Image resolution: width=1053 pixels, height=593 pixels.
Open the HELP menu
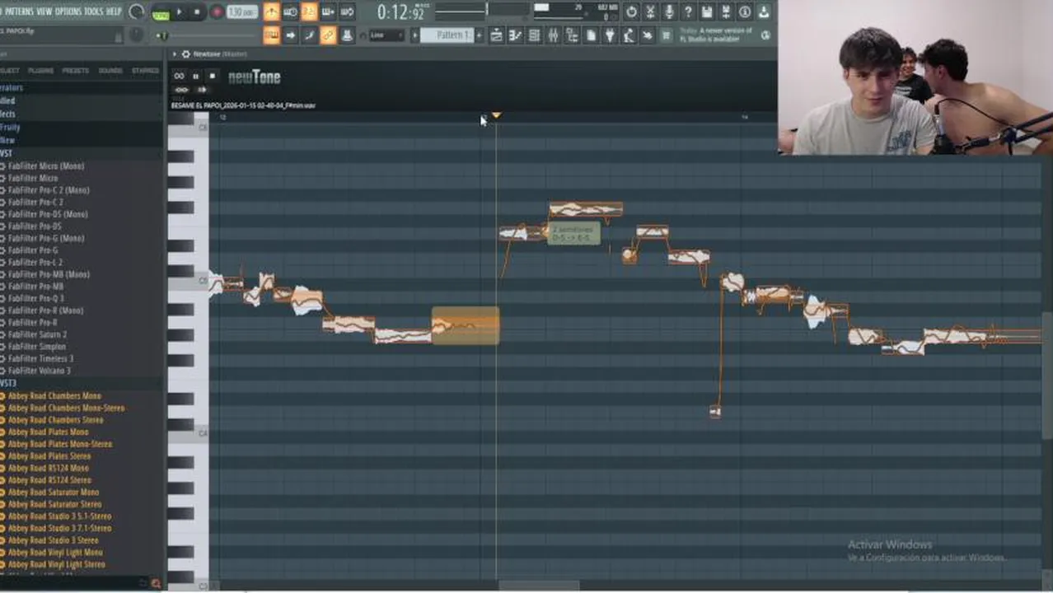(114, 12)
